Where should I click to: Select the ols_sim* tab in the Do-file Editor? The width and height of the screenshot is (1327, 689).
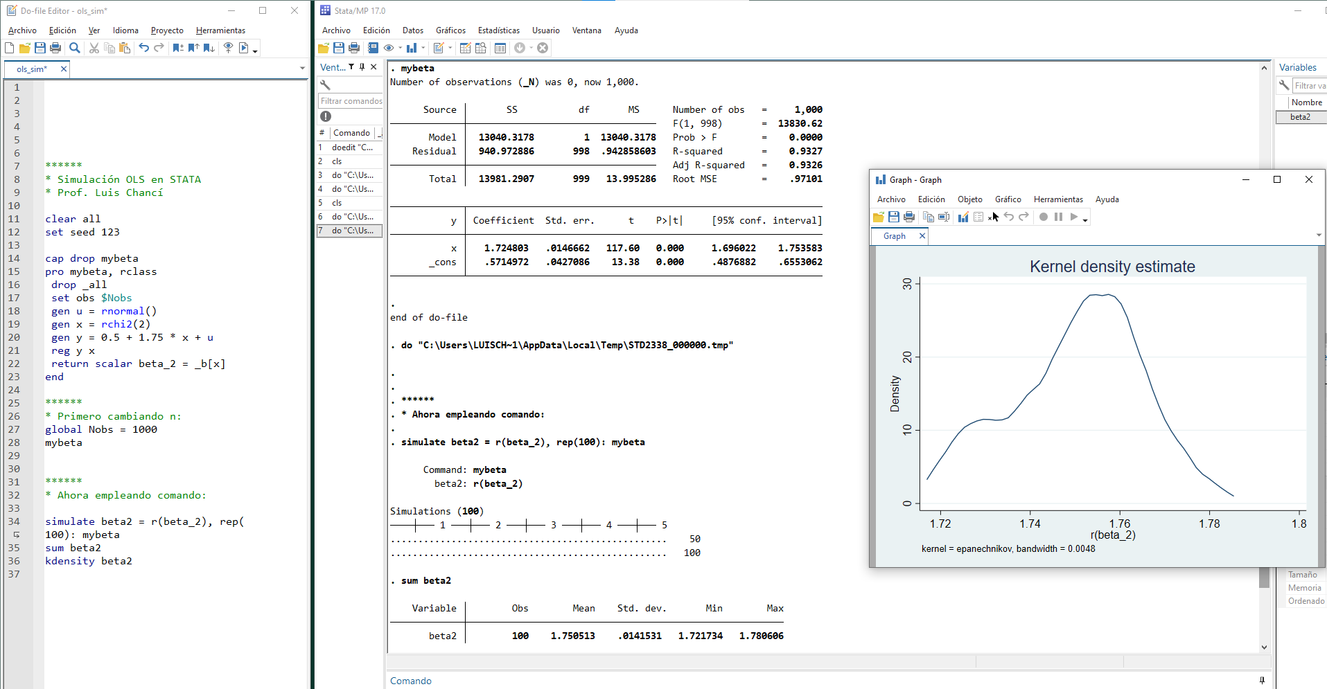[32, 69]
